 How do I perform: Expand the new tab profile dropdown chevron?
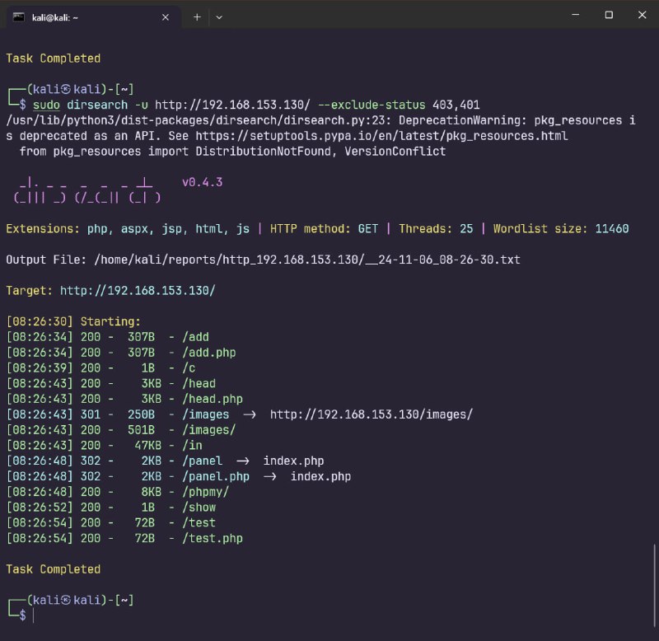[x=219, y=16]
